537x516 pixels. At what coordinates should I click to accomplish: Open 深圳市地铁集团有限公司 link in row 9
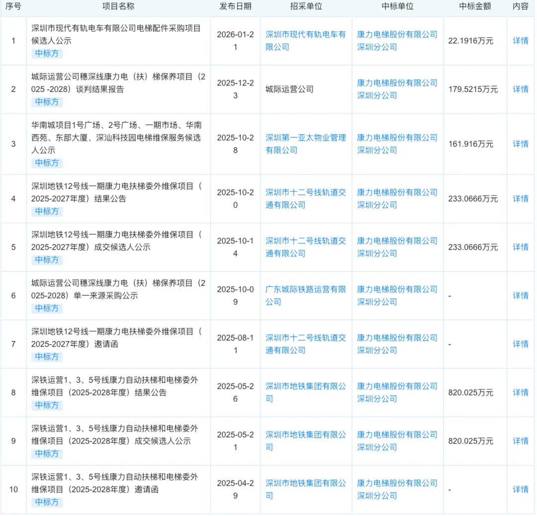pos(305,441)
